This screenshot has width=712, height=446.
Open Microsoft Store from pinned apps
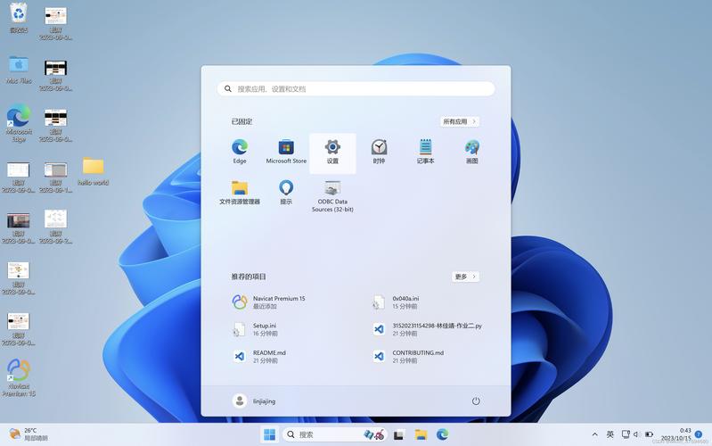[x=286, y=148]
